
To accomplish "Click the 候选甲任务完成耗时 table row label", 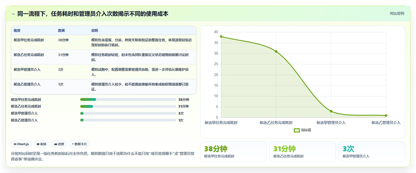I will point(29,40).
